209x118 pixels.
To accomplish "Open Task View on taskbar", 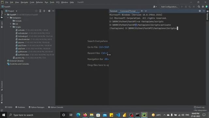I will click(x=71, y=115).
